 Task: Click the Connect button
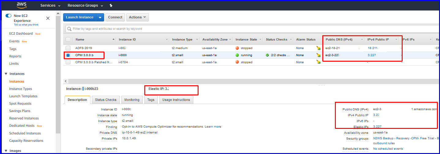pyautogui.click(x=115, y=17)
